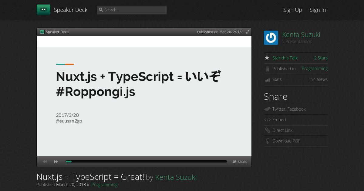Get the Direct Link
364x191 pixels.
point(282,130)
